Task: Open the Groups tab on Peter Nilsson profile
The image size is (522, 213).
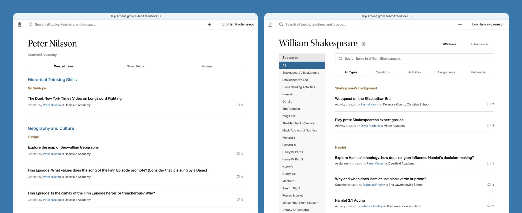Action: (x=207, y=66)
